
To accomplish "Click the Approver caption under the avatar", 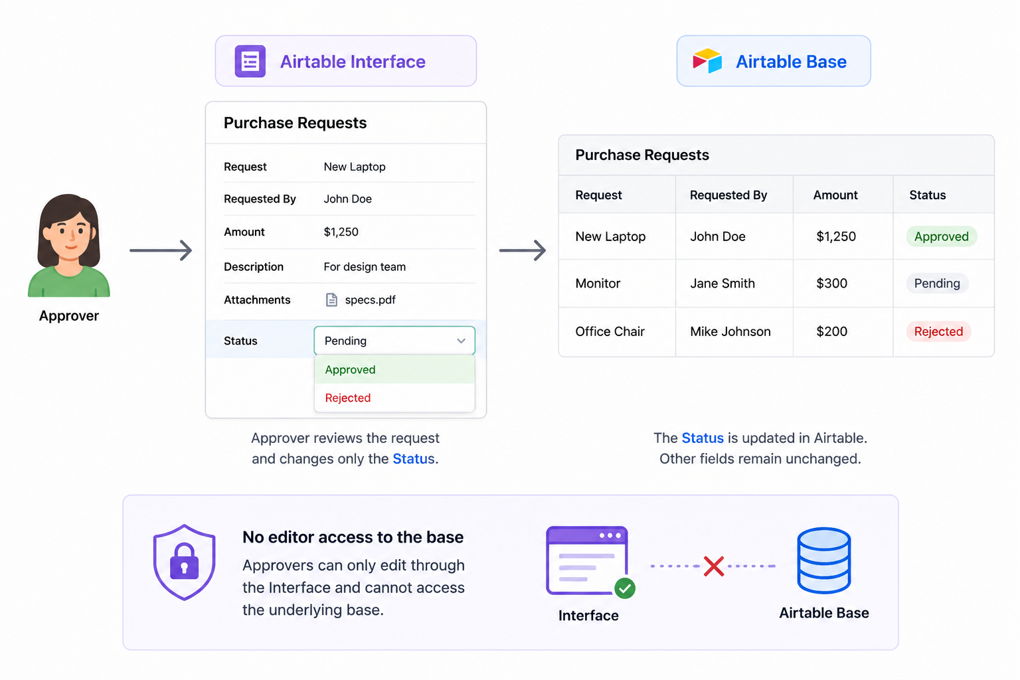I will pos(69,316).
